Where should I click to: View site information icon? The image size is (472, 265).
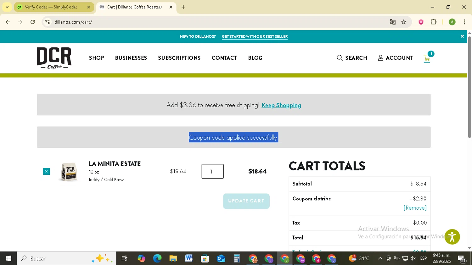click(x=48, y=22)
